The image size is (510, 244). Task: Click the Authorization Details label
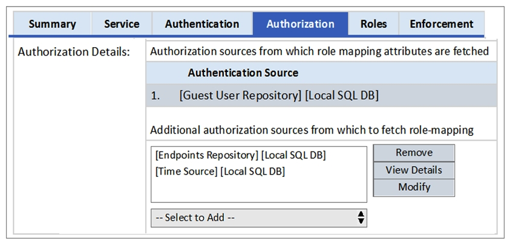[x=74, y=52]
